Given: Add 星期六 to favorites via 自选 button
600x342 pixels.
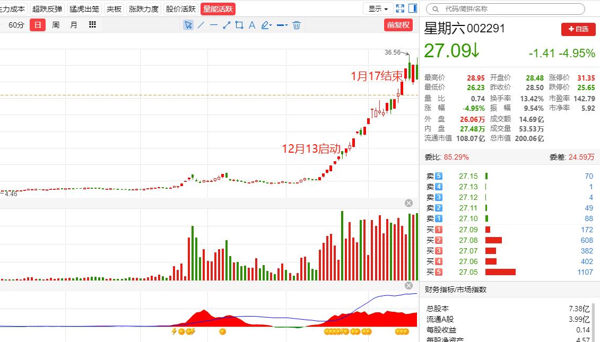Looking at the screenshot, I should (578, 29).
